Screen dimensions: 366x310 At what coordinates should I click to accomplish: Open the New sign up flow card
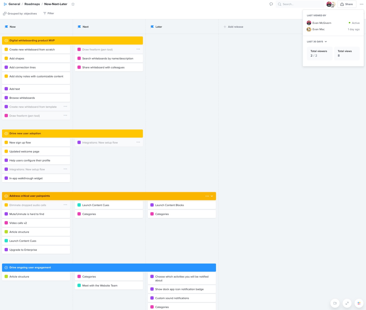[x=36, y=142]
